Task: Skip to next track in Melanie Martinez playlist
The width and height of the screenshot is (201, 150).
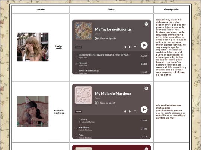Action: pos(130,111)
